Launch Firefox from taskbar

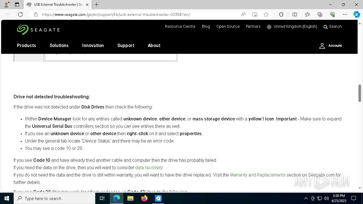[x=144, y=198]
